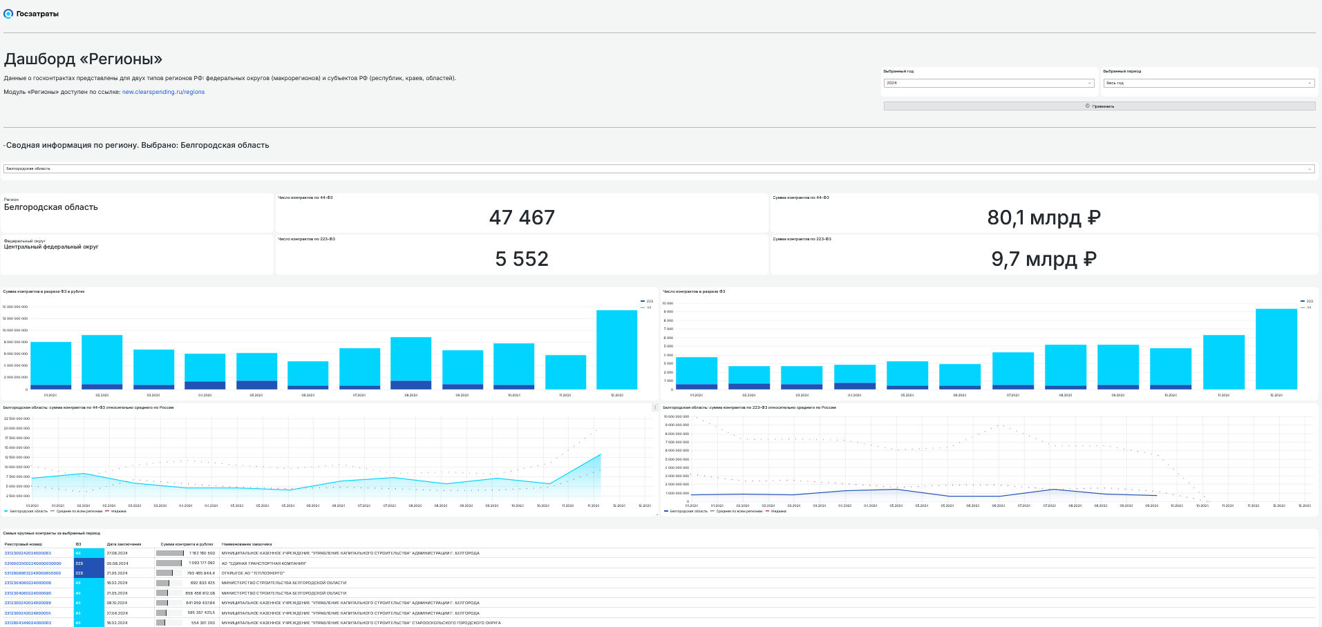Viewport: 1322px width, 627px height.
Task: Open the new.clearspending.ru/regions link
Action: (163, 92)
